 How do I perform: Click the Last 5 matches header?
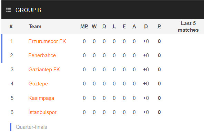point(188,27)
